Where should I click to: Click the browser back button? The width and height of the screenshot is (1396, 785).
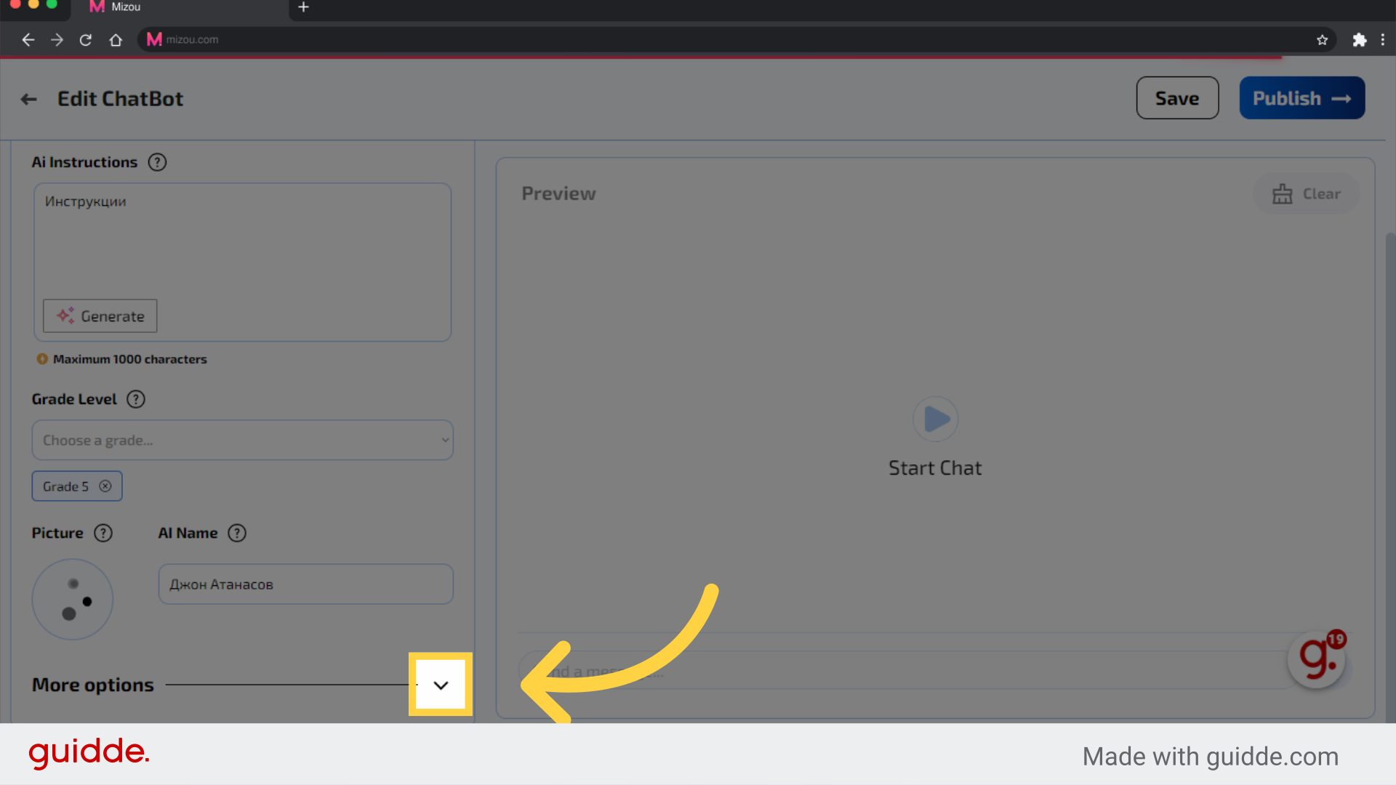click(x=27, y=39)
